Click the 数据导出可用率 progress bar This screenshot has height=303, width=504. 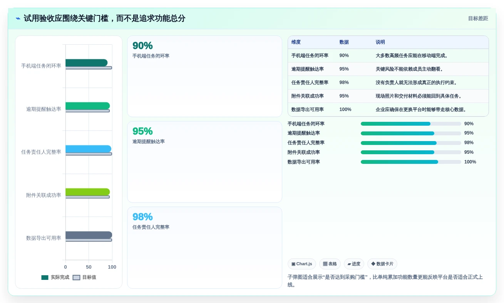411,162
